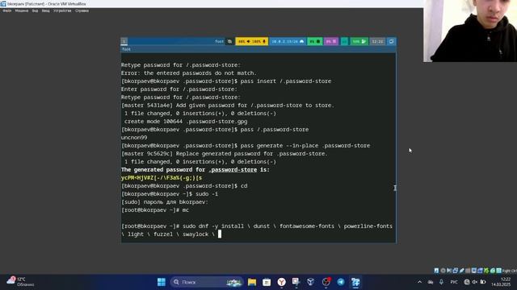Open Telegram from taskbar
This screenshot has height=290, width=517.
(x=341, y=282)
